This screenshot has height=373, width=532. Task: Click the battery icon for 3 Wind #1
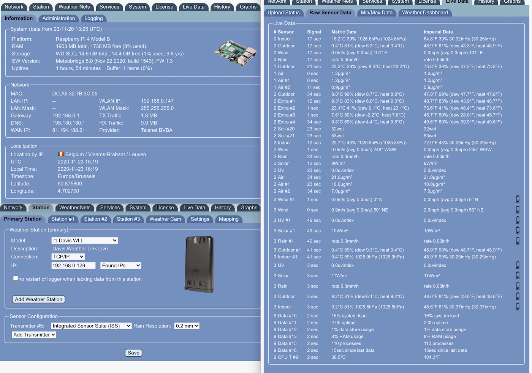point(518,200)
